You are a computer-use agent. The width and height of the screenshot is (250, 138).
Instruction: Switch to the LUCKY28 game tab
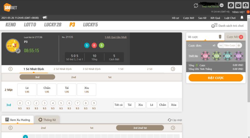[52, 25]
